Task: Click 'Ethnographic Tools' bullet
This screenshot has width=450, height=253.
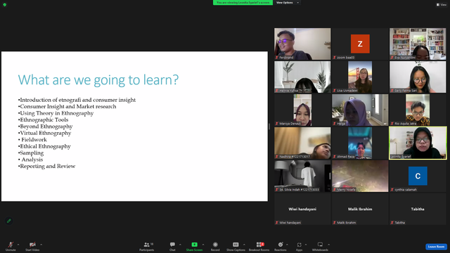Action: (x=44, y=120)
